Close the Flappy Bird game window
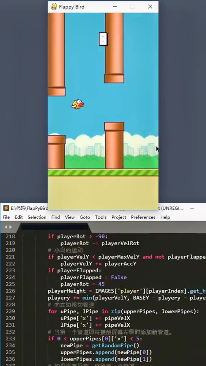The image size is (206, 366). tap(150, 6)
